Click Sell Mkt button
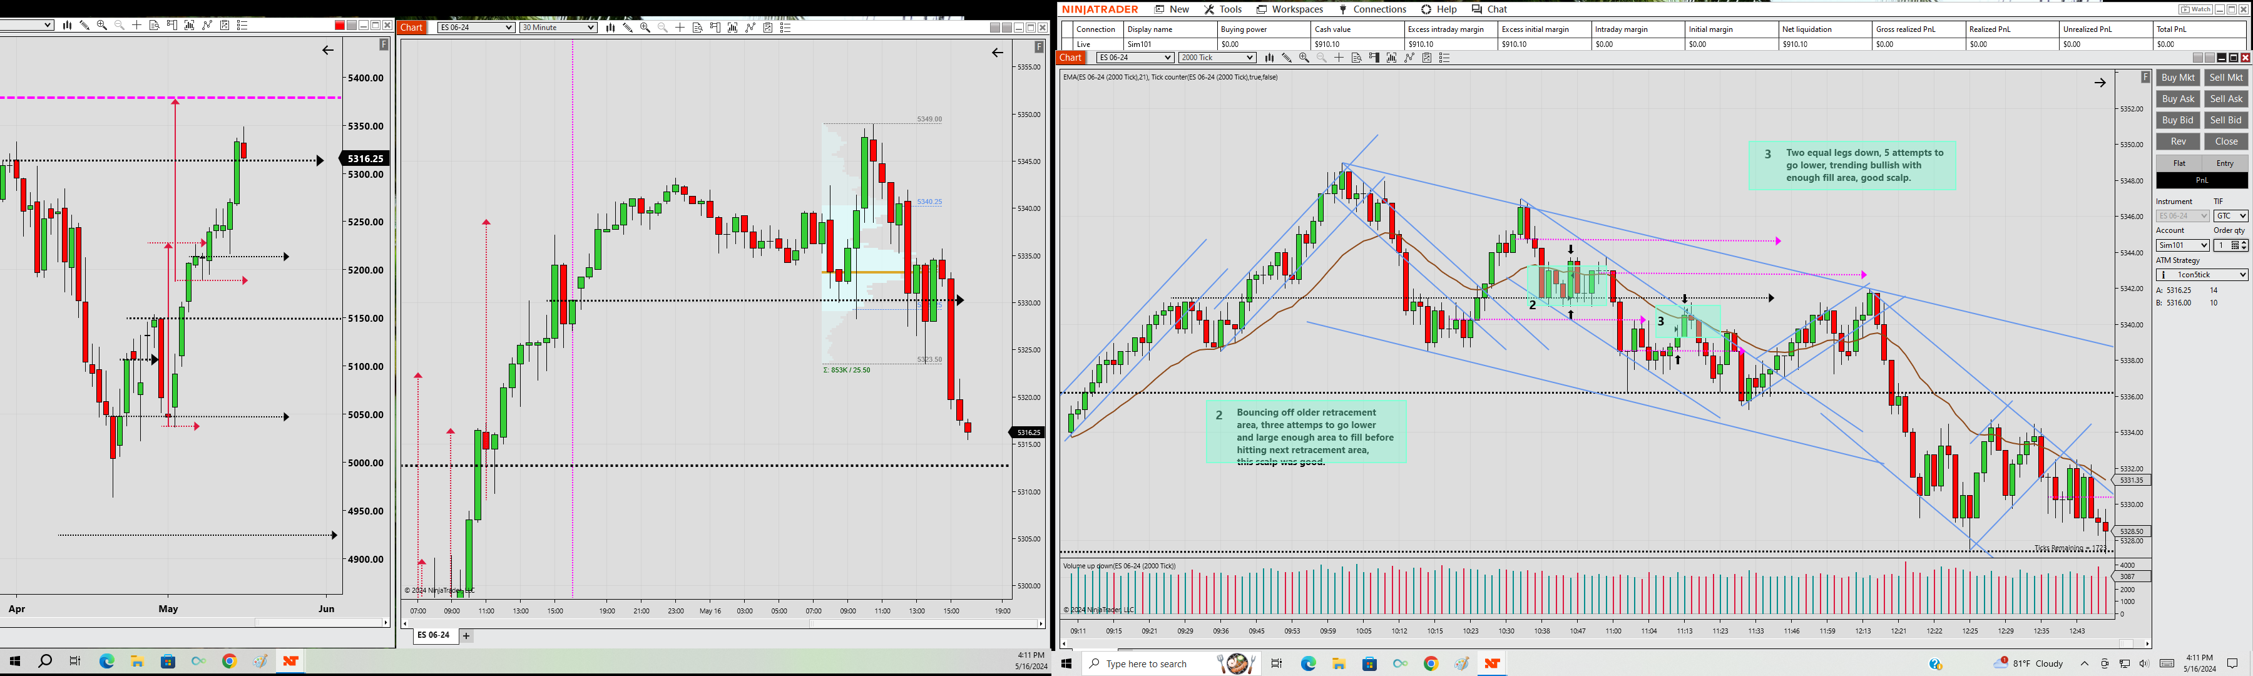The height and width of the screenshot is (676, 2253). coord(2226,78)
